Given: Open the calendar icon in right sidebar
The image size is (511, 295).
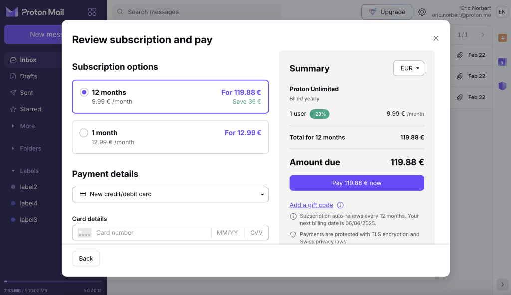Looking at the screenshot, I should coord(503,62).
